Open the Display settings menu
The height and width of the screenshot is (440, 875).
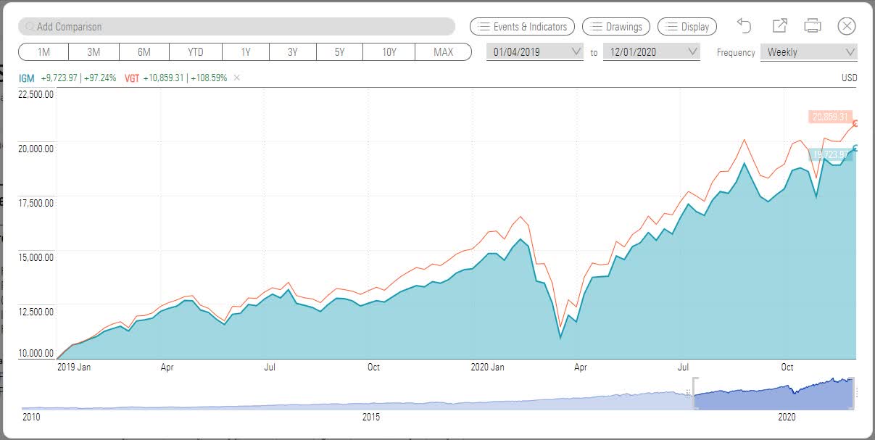point(687,26)
